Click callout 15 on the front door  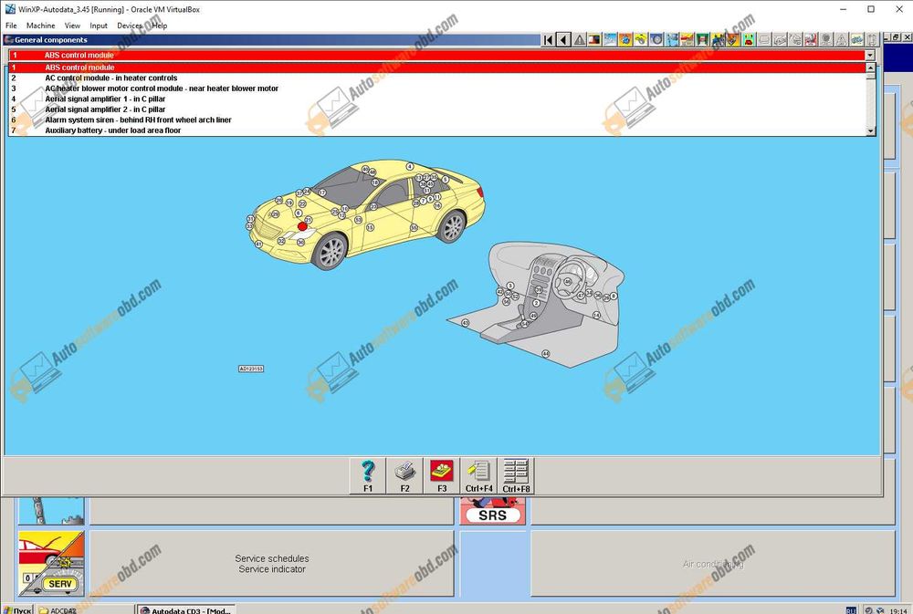[370, 227]
